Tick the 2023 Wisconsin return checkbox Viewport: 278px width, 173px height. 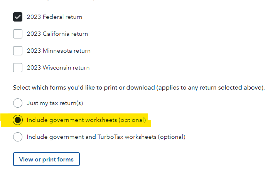tap(18, 68)
